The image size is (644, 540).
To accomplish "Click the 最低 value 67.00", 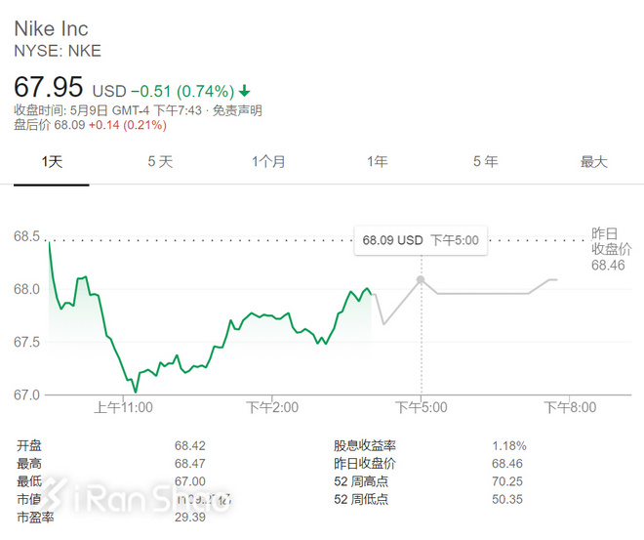I will pos(189,481).
